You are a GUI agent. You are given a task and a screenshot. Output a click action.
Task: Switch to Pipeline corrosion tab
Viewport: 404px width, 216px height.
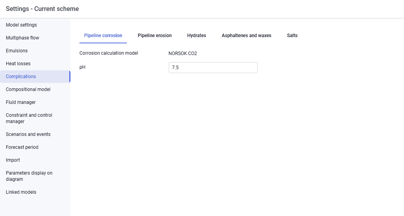tap(103, 36)
